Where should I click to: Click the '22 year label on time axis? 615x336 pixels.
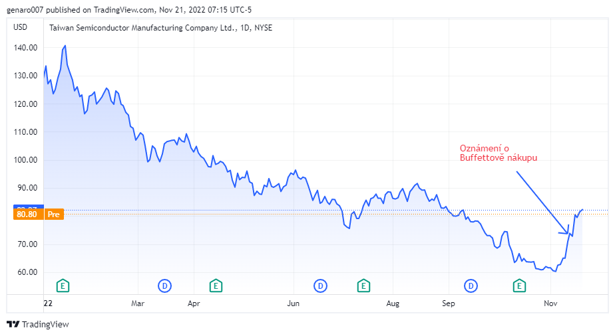(x=48, y=303)
